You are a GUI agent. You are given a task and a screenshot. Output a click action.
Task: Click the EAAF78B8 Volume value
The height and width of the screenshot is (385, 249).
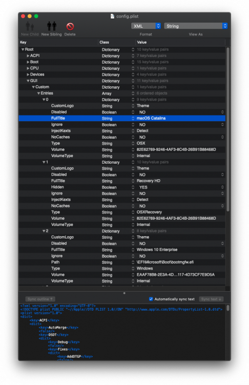tap(175, 275)
